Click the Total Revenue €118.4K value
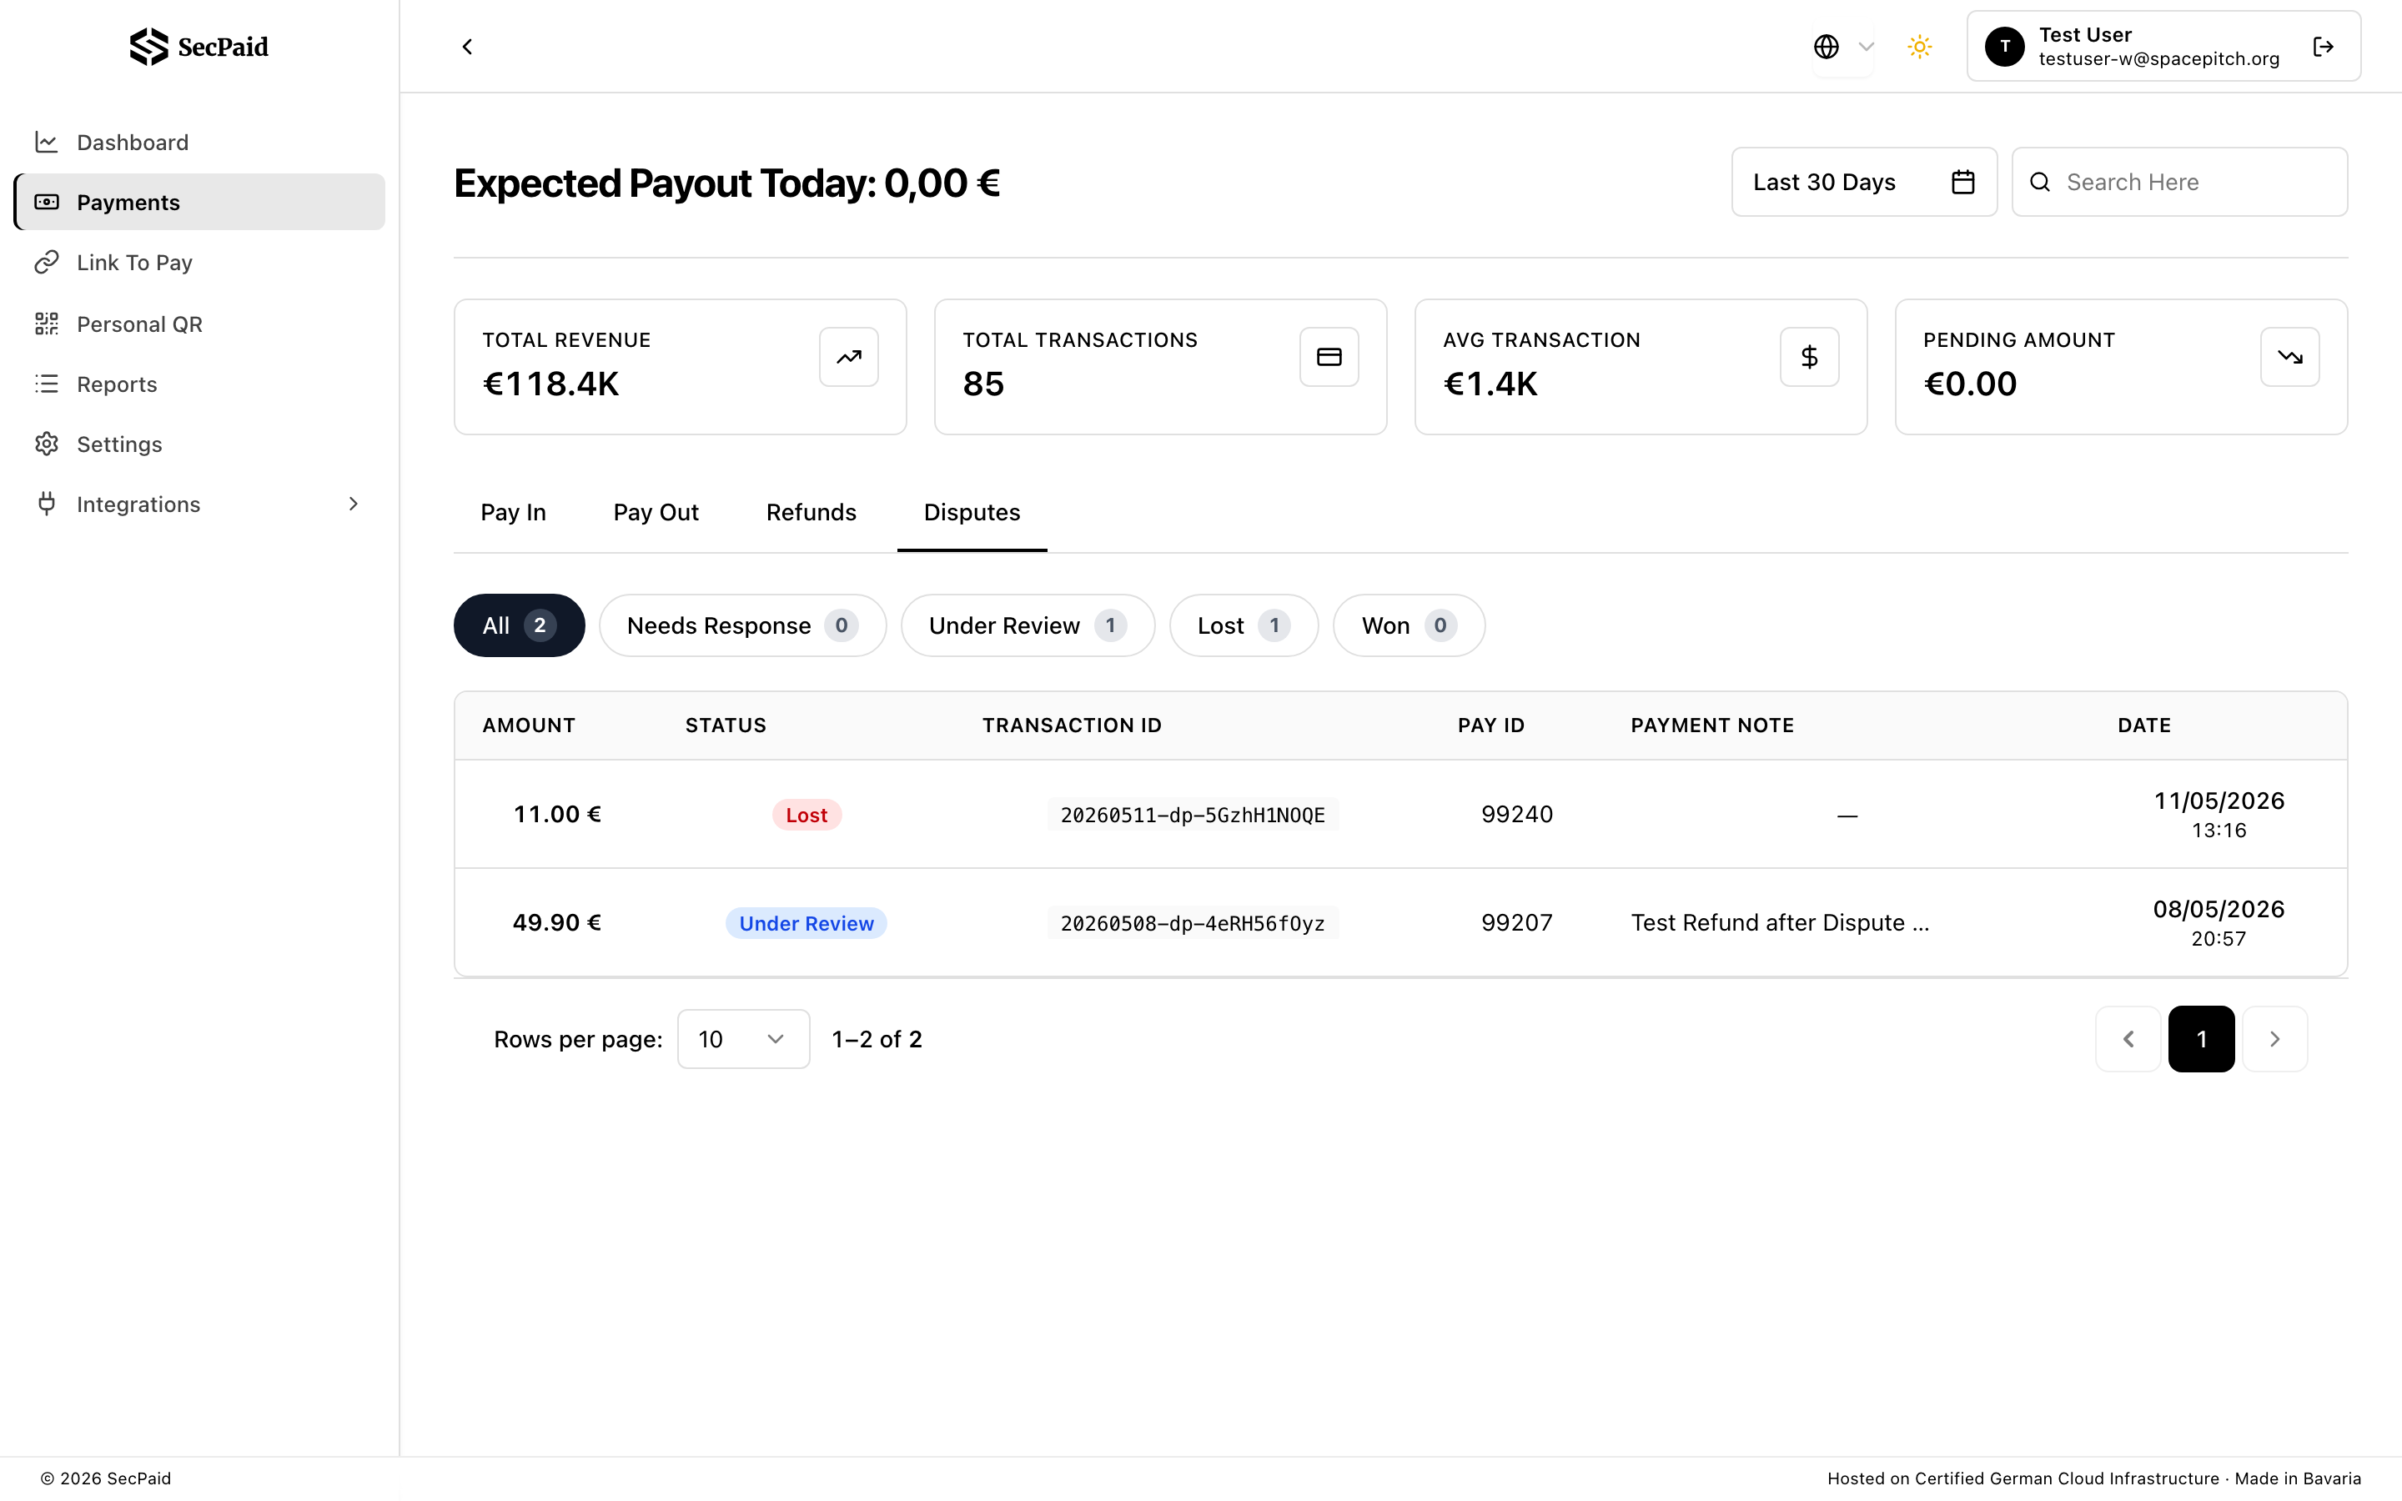Screen dimensions: 2402x1501 tap(550, 384)
